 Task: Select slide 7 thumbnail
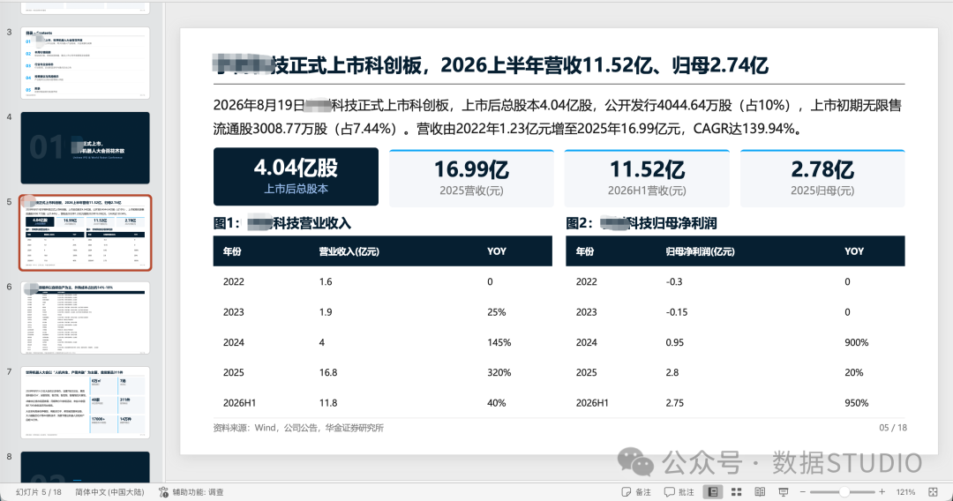[85, 402]
